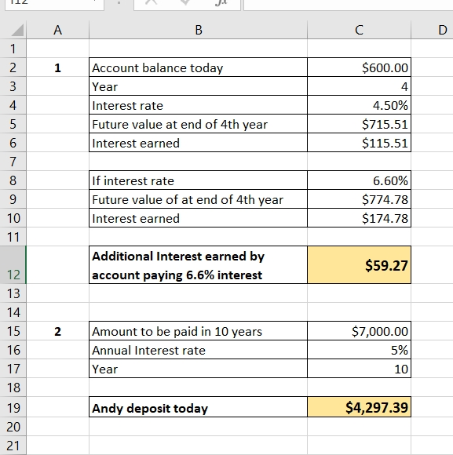Click the 'Andy deposit today' cell

coord(198,407)
